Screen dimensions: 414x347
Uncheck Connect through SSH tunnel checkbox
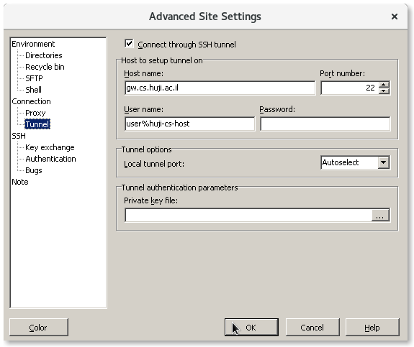pyautogui.click(x=129, y=44)
